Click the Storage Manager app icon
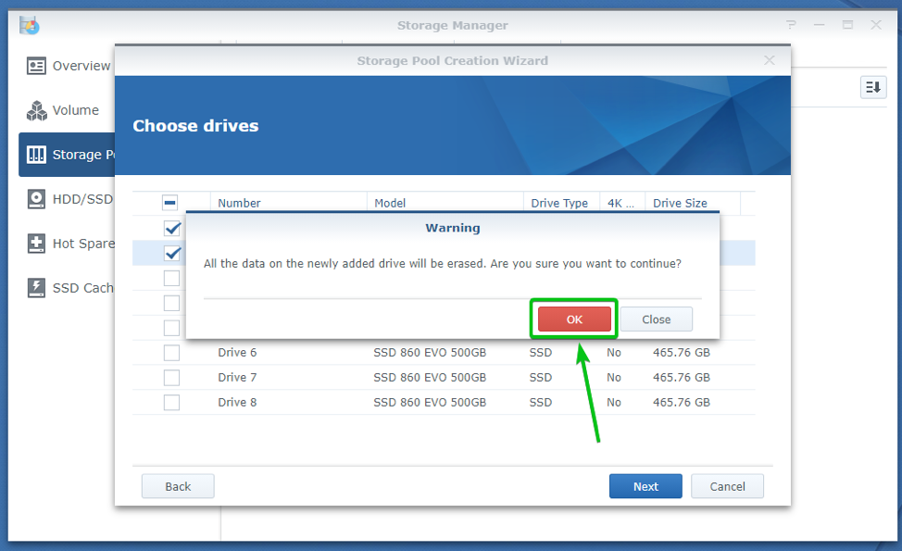Screen dimensions: 902x551 pos(29,25)
